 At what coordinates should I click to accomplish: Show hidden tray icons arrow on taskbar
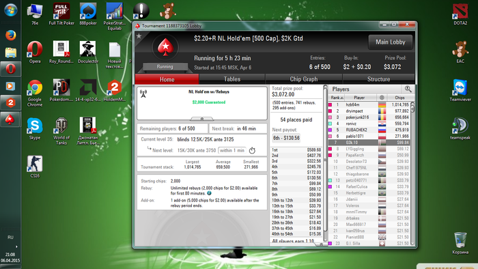pyautogui.click(x=16, y=246)
